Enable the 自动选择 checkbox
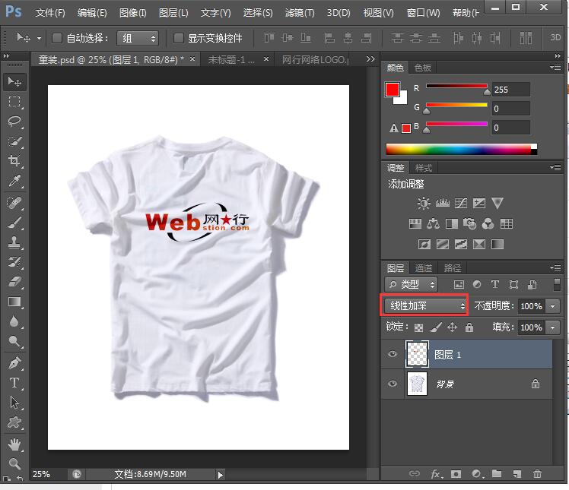 pos(57,38)
